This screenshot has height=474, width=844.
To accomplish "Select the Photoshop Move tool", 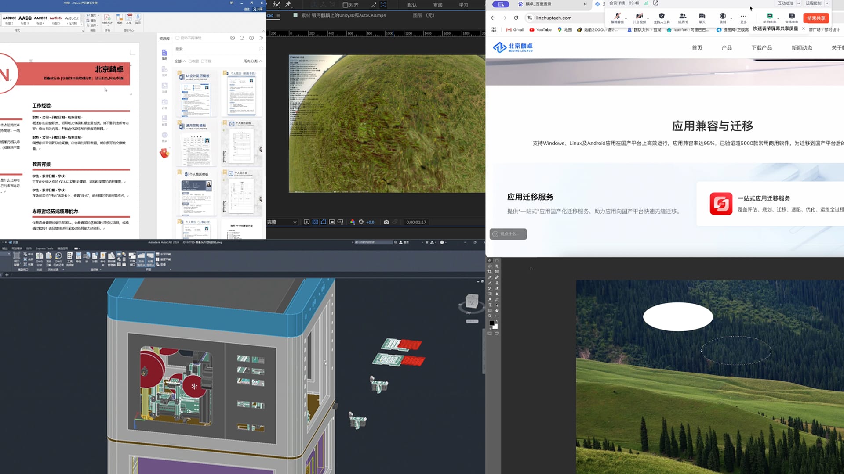I will click(x=490, y=261).
